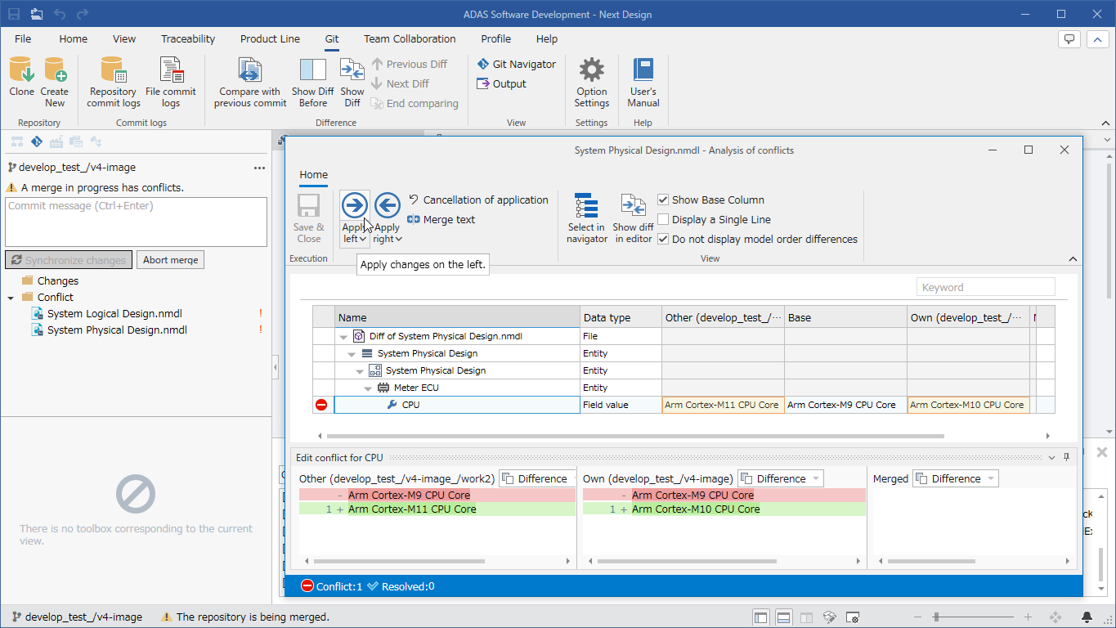Toggle Show Base Column checkbox
1116x628 pixels.
click(663, 200)
